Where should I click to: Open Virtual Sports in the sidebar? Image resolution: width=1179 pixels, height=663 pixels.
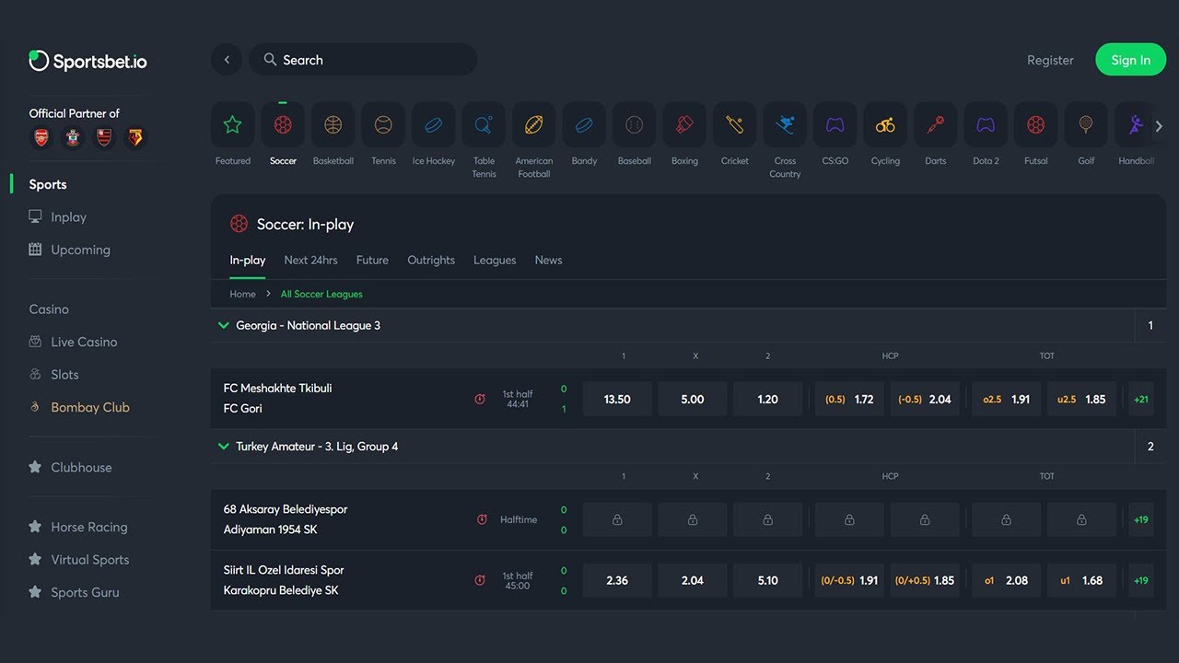pyautogui.click(x=78, y=560)
